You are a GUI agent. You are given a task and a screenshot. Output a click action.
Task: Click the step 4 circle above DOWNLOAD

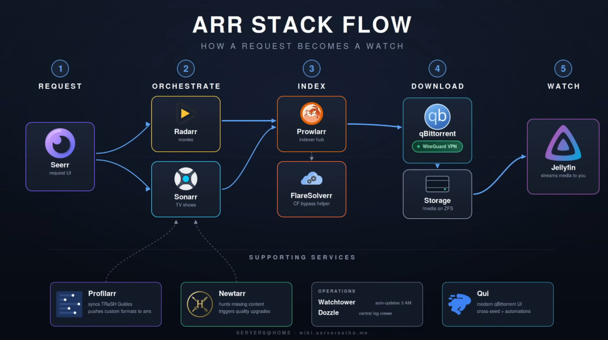click(x=437, y=69)
